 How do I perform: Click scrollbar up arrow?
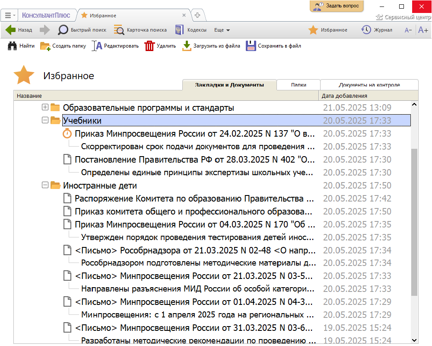click(414, 105)
